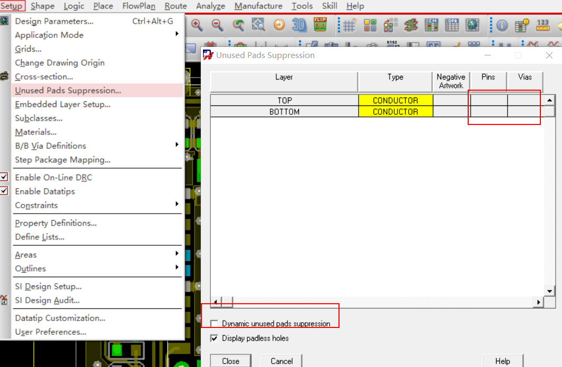Click the 123 Show Measure ruler icon
Viewport: 562px width, 367px height.
[542, 25]
